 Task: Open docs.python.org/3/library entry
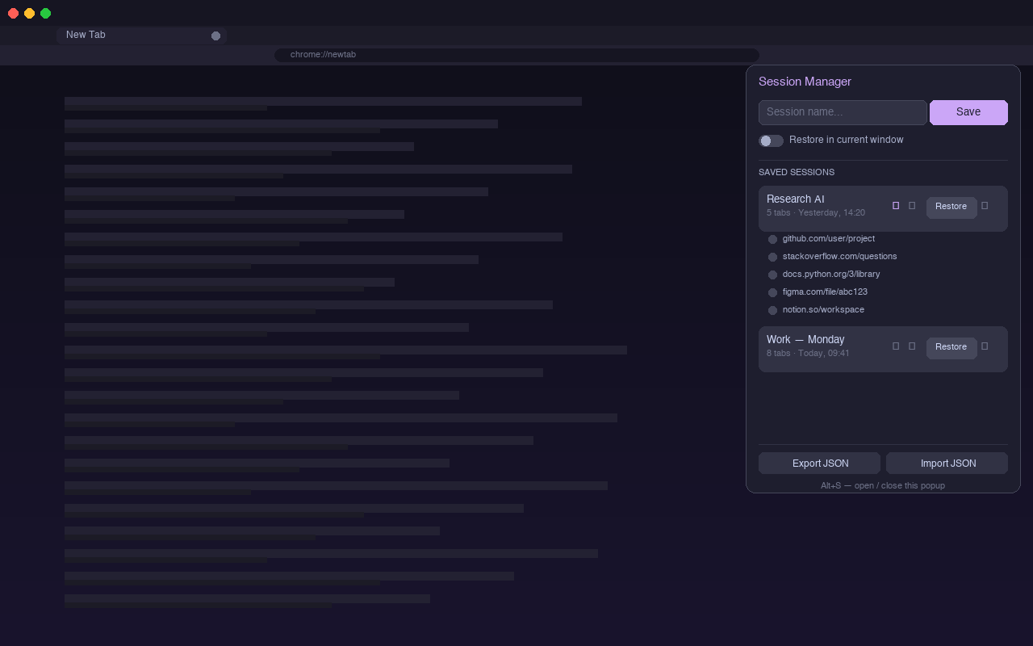(831, 275)
